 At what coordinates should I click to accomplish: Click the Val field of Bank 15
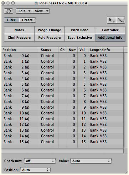click(83, 142)
